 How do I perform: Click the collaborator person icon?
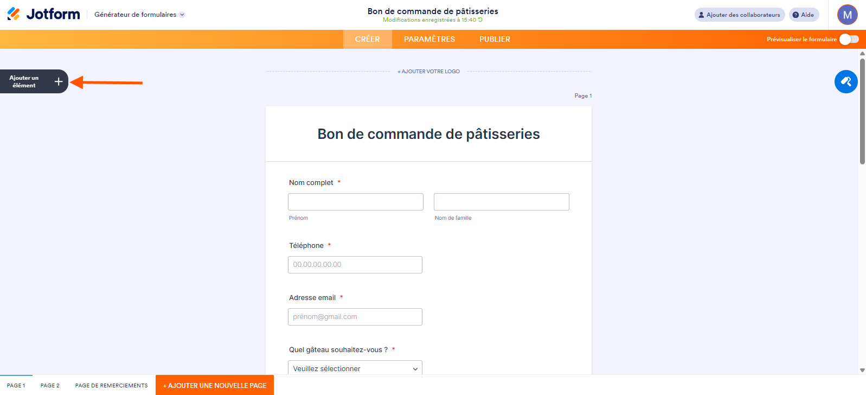(701, 15)
